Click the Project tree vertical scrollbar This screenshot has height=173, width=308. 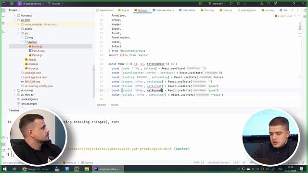click(x=93, y=81)
